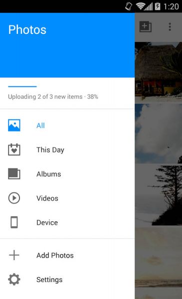The height and width of the screenshot is (299, 182).
Task: Tap the plus icon beside Add Photos
Action: pos(14,255)
